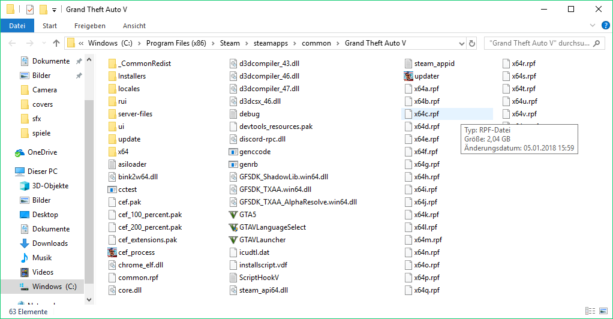613x319 pixels.
Task: Select installscript.vdf file
Action: (x=258, y=265)
